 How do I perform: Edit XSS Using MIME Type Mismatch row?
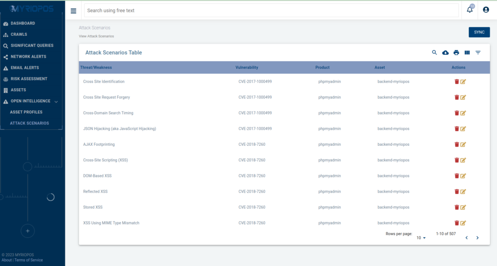pos(463,223)
